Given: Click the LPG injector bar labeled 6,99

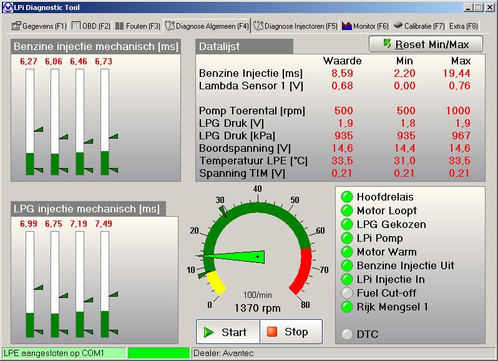Looking at the screenshot, I should [30, 284].
